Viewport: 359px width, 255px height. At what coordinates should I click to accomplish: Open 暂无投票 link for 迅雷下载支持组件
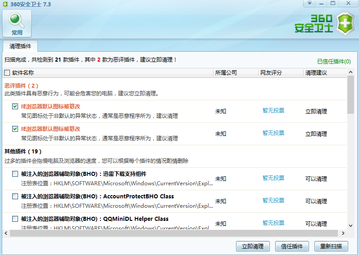(273, 178)
